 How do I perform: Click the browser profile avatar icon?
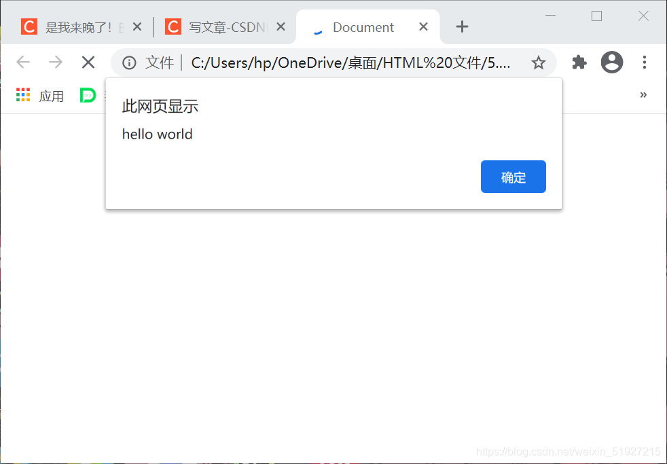coord(611,62)
